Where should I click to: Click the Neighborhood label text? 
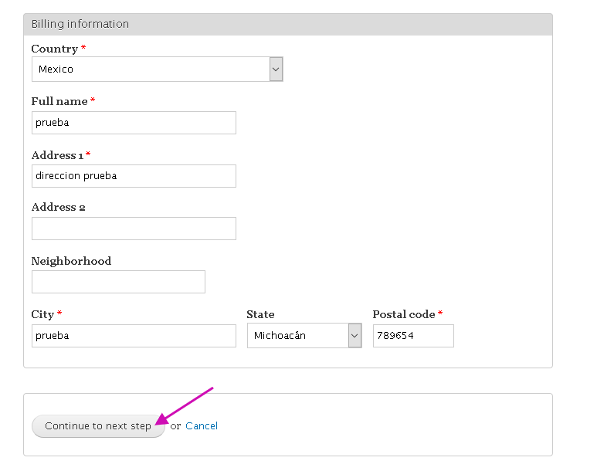point(71,261)
